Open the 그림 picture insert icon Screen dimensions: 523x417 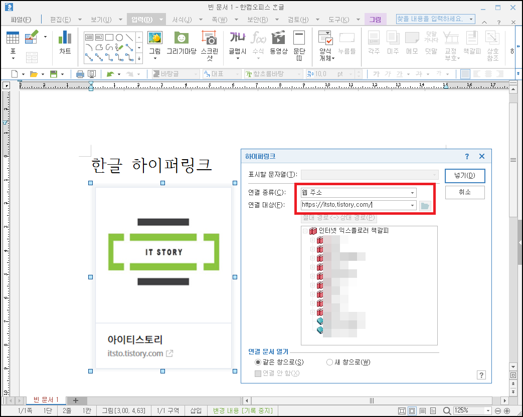[x=155, y=38]
